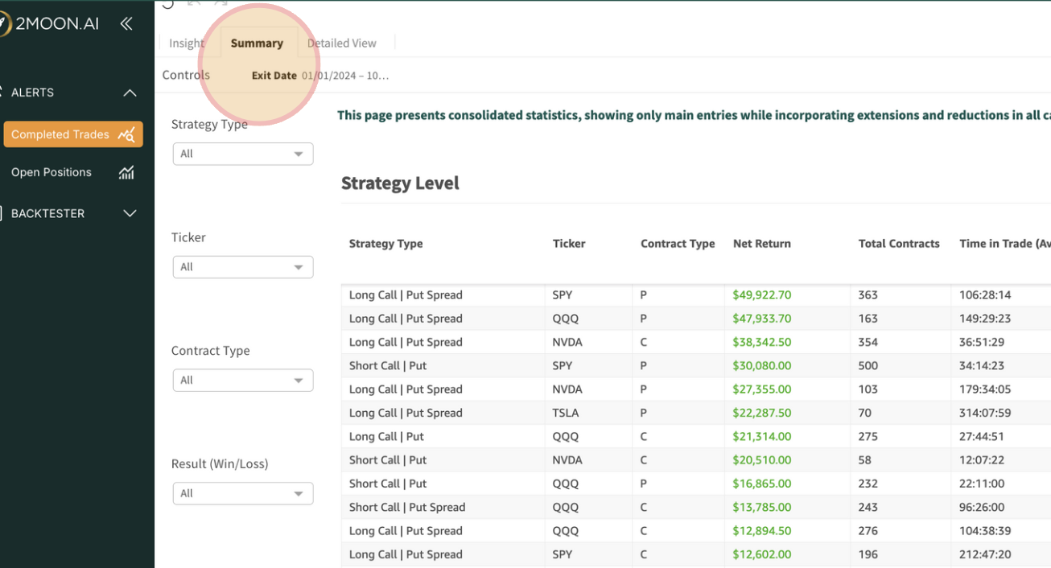Select the Summary tab
The width and height of the screenshot is (1051, 568).
(257, 43)
